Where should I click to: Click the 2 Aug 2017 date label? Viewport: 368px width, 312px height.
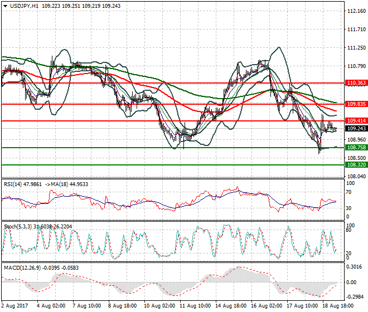[x=14, y=306]
